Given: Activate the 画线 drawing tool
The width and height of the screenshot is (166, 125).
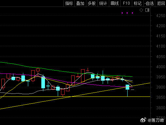Looking at the screenshot, I should tap(114, 3).
